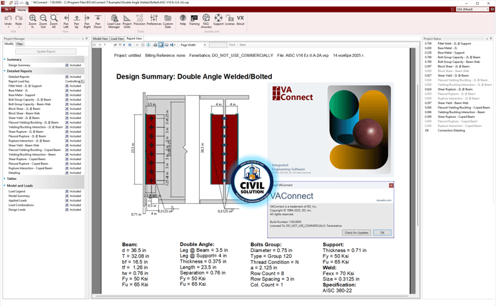Open the Preferences dialog

pos(154,20)
